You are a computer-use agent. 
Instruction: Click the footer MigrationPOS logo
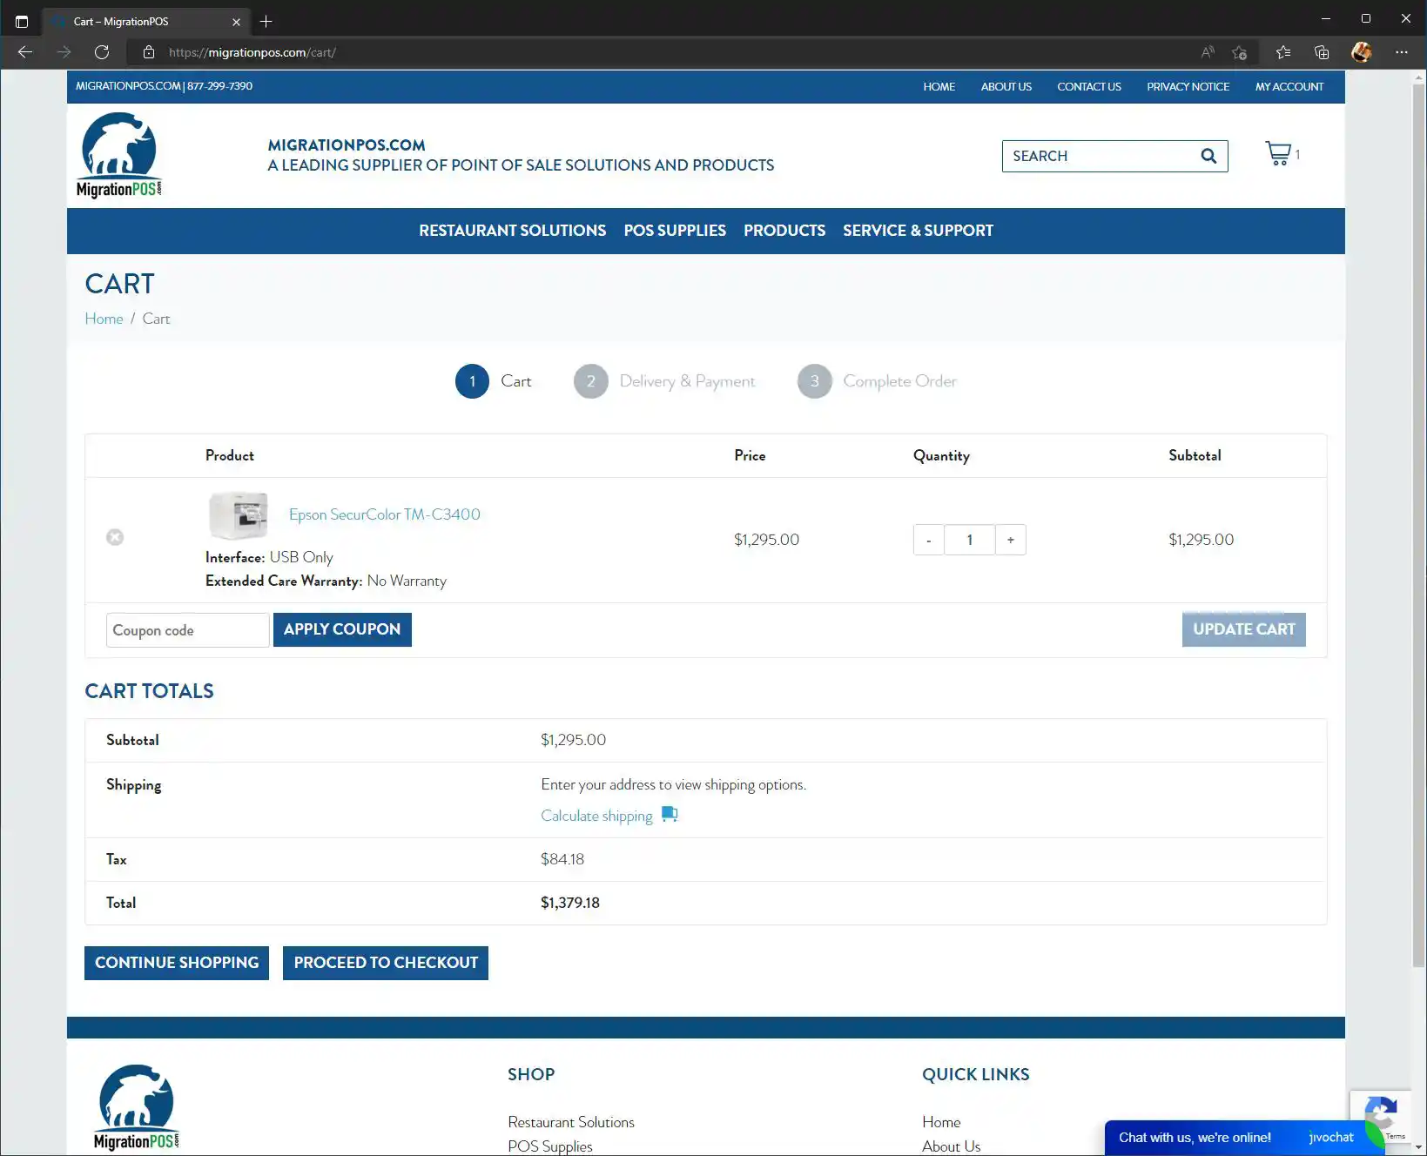136,1107
